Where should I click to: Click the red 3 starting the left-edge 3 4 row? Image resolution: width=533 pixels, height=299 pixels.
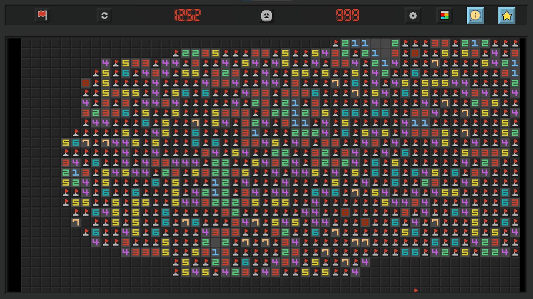[66, 162]
